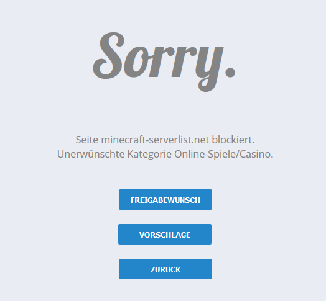Screen dimensions: 326x301
Task: Click the FREIGABEWUNSCH button
Action: (165, 200)
